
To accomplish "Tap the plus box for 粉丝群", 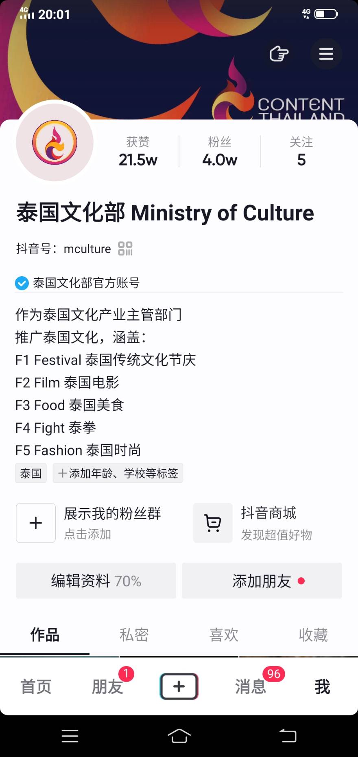I will point(36,523).
